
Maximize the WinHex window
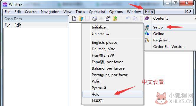pyautogui.click(x=176, y=3)
